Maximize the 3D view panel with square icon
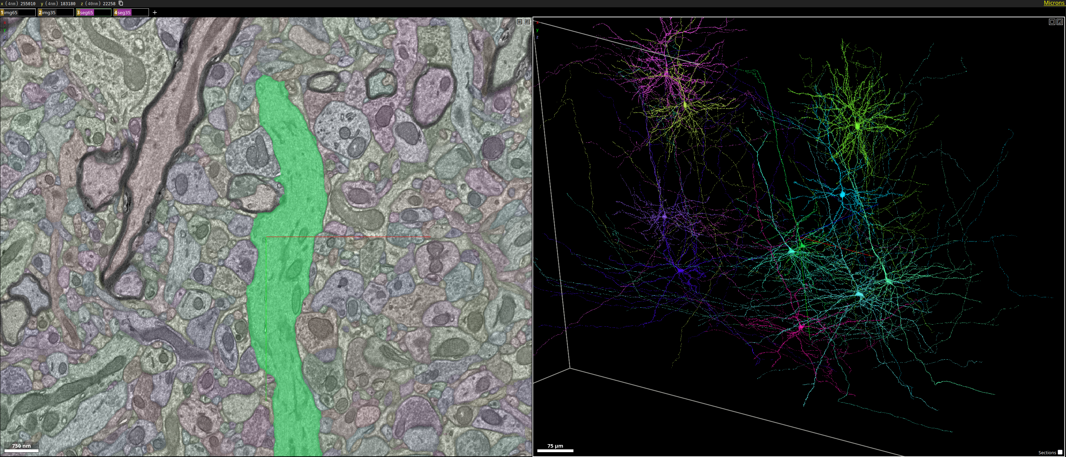The height and width of the screenshot is (457, 1066). tap(1052, 22)
